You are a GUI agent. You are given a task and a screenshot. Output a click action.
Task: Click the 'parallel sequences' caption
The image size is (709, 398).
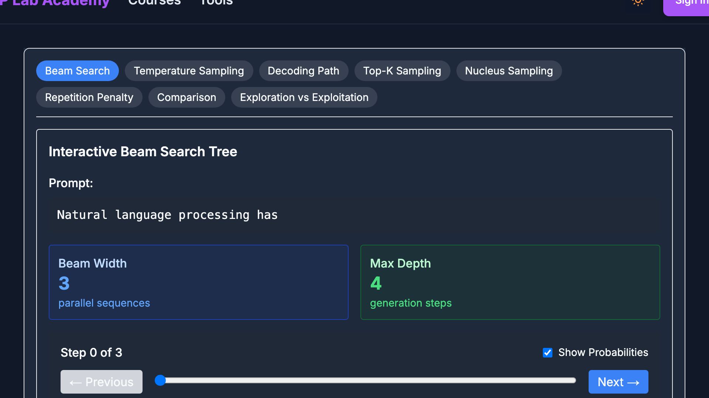pos(104,303)
